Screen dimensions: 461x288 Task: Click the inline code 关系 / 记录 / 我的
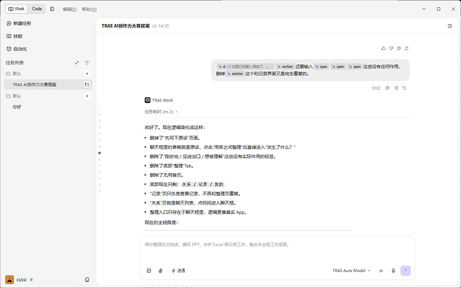coord(203,184)
